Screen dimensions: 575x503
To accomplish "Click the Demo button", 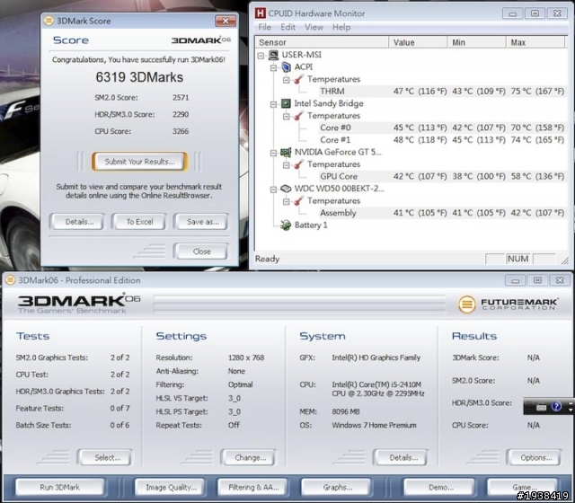I will pyautogui.click(x=440, y=488).
